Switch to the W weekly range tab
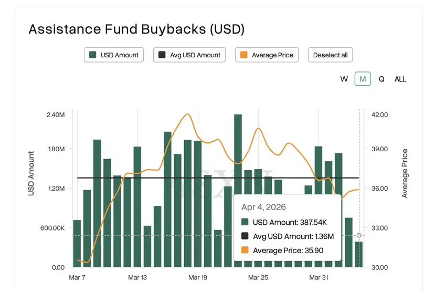This screenshot has width=435, height=292. 344,79
